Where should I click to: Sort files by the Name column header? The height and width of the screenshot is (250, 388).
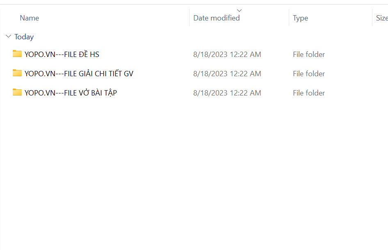[30, 18]
